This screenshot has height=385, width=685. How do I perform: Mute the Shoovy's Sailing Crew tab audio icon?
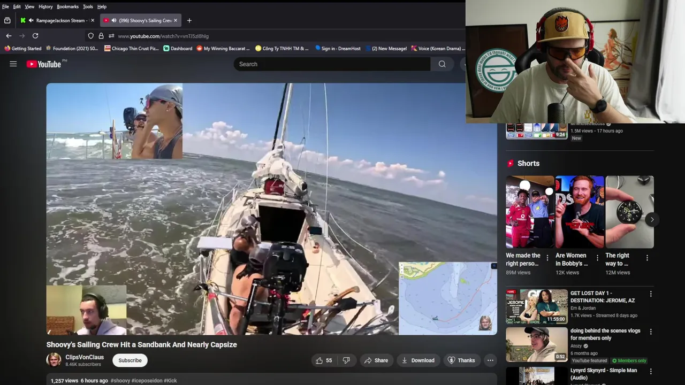coord(113,20)
